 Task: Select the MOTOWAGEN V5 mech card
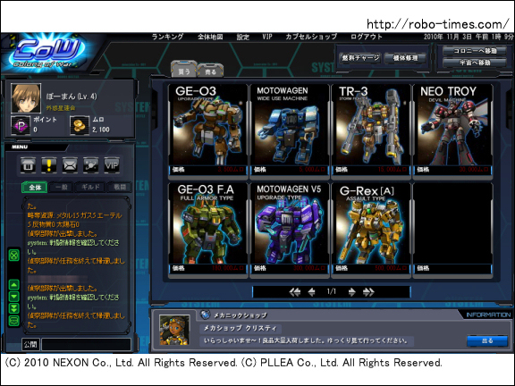290,230
